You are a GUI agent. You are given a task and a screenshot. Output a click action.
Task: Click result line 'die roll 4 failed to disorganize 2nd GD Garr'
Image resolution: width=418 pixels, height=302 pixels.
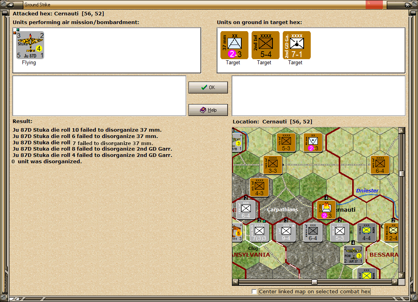92,155
